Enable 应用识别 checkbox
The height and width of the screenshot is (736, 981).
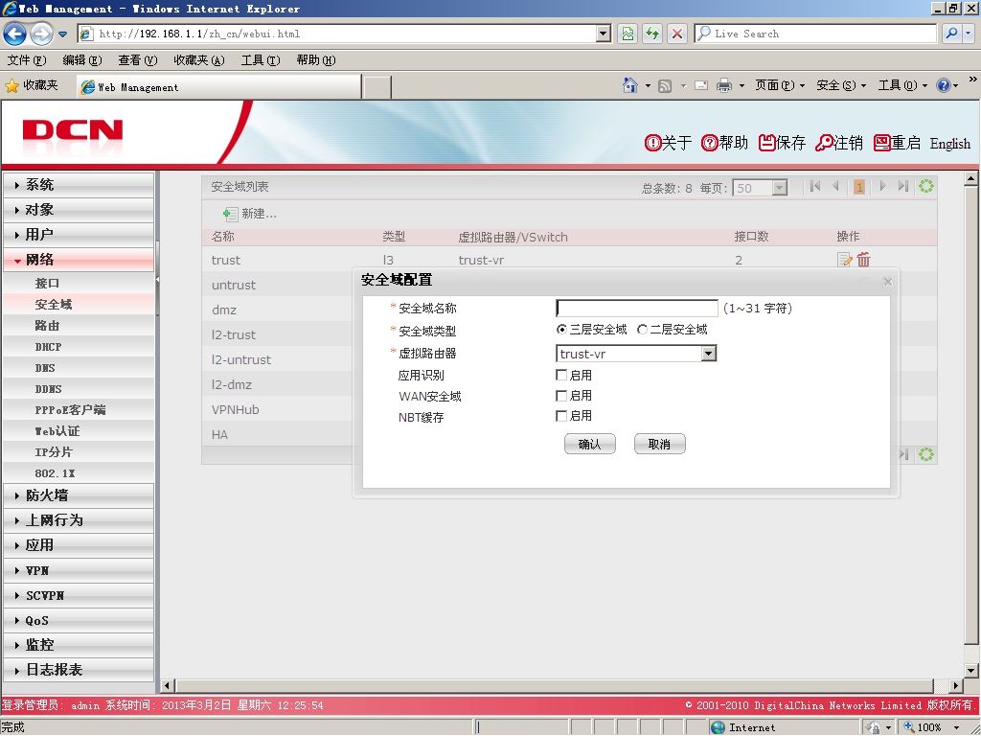pos(561,375)
